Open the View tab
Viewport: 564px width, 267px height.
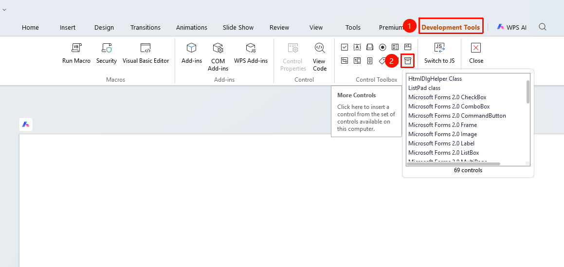point(316,27)
